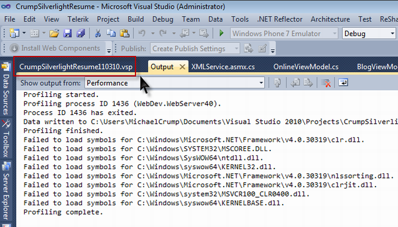This screenshot has width=398, height=227.
Task: Open the Redo history dropdown arrow
Action: (174, 33)
